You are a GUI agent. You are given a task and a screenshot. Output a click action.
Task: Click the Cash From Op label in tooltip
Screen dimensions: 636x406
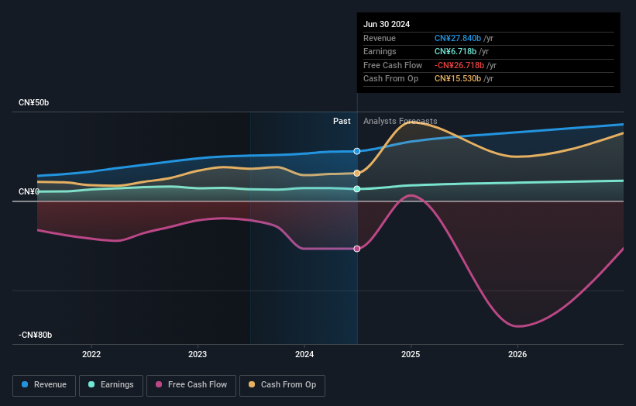coord(390,79)
